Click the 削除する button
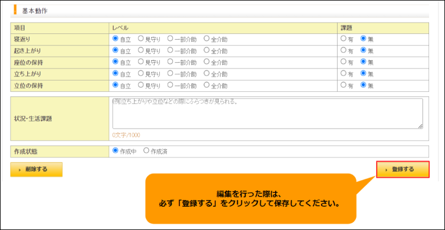 [36, 169]
